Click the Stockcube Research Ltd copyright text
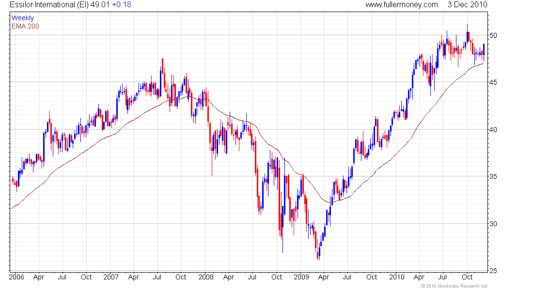This screenshot has height=290, width=533. pyautogui.click(x=454, y=286)
